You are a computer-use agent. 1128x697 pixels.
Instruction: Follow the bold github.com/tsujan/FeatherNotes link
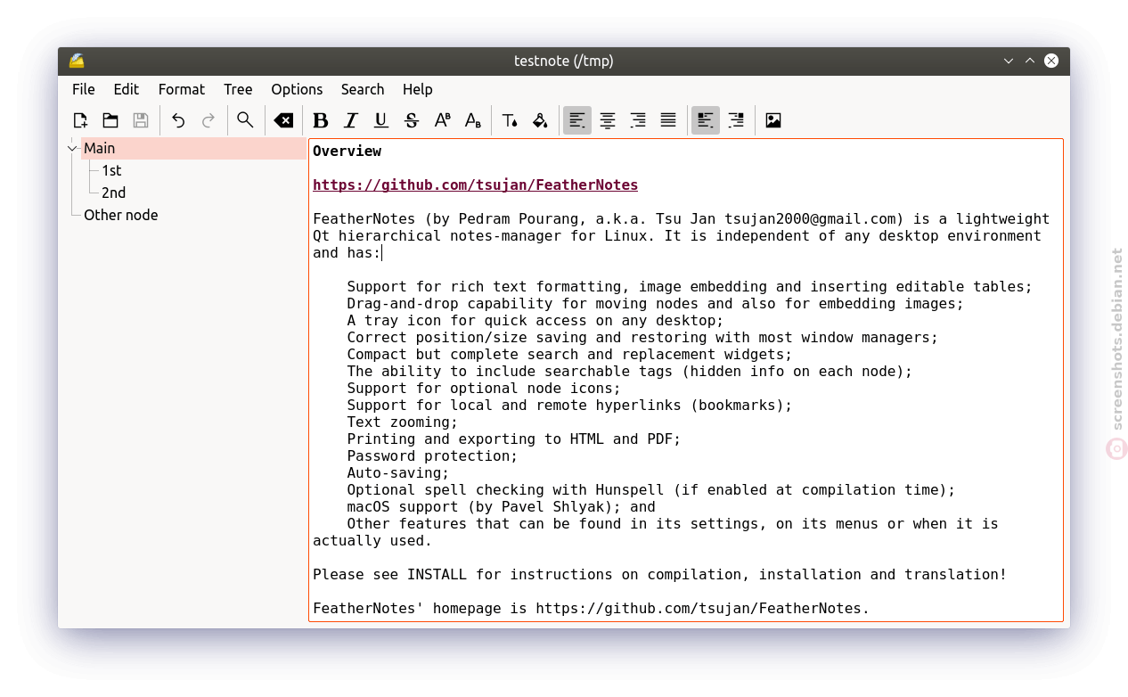476,185
